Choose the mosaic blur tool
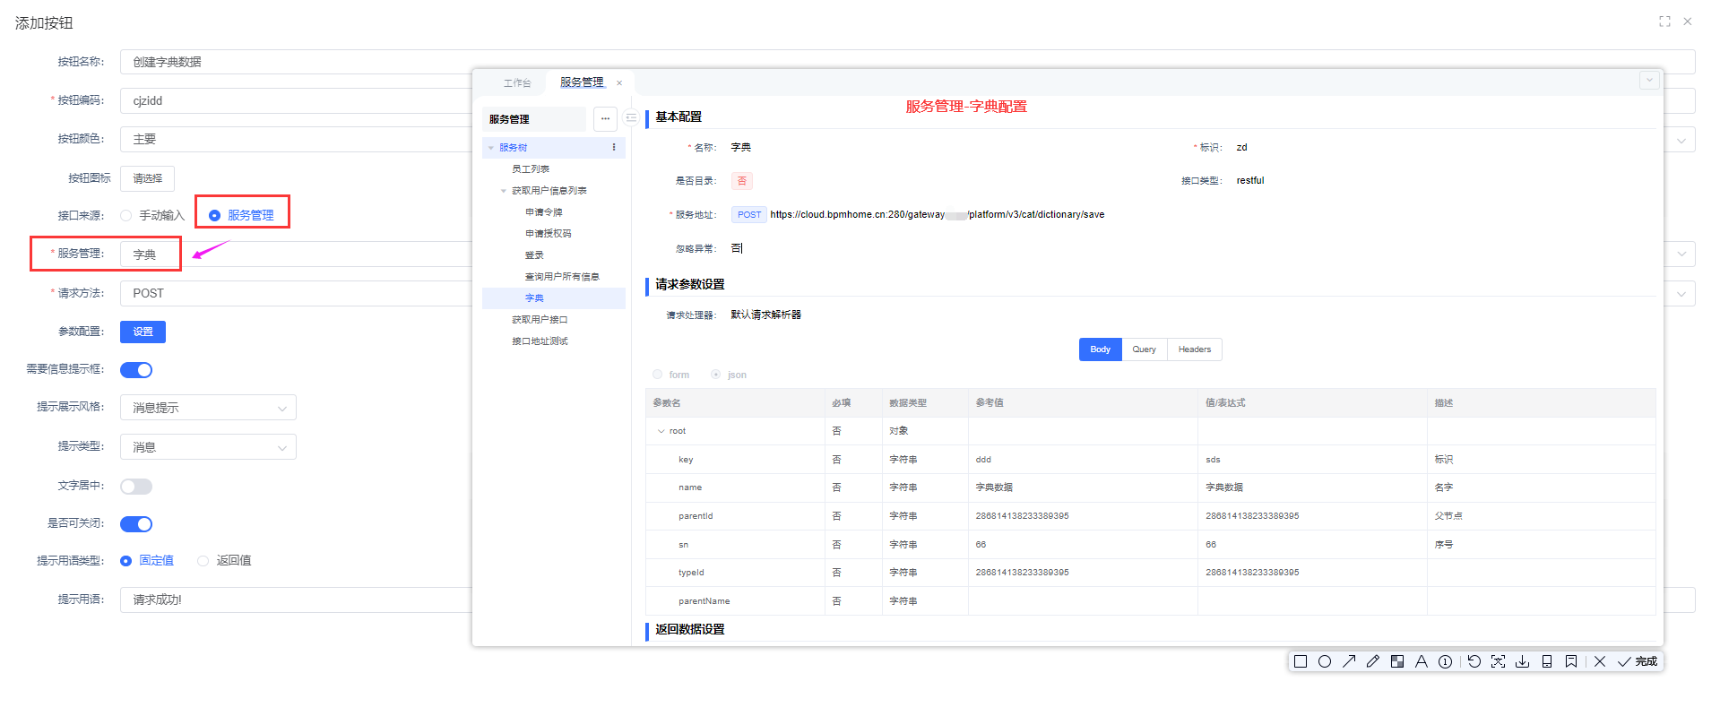The width and height of the screenshot is (1720, 716). coord(1397,661)
